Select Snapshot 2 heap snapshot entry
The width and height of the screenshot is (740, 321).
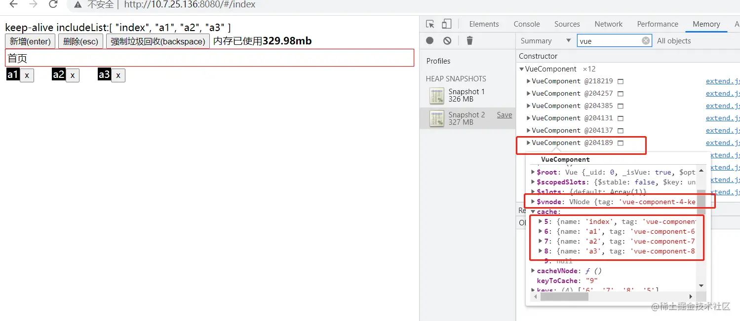point(467,118)
